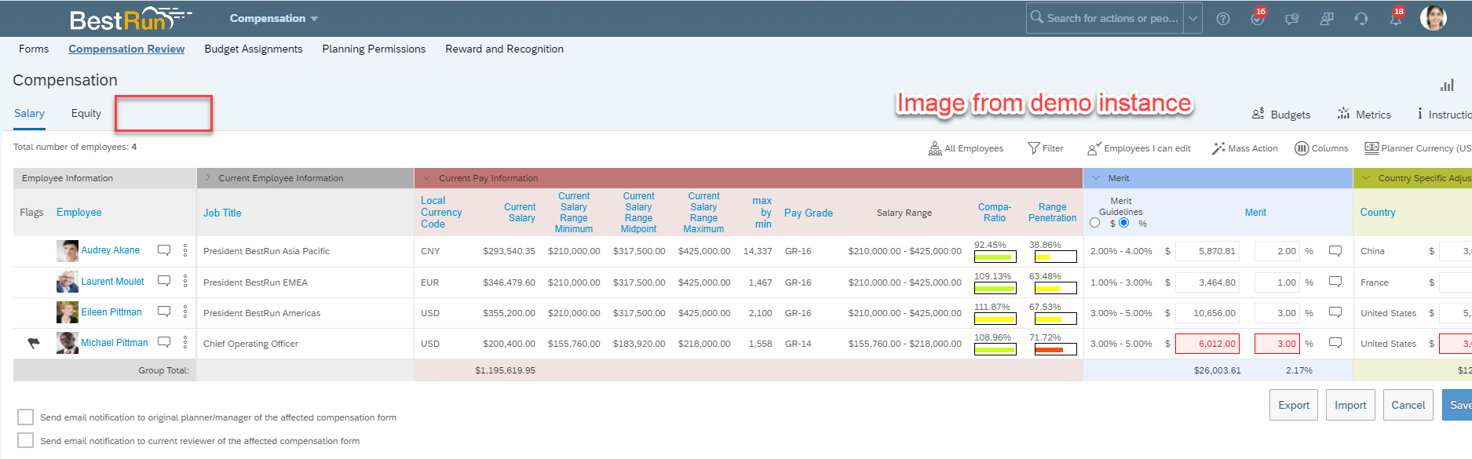
Task: Open Eileen Pittman's employee link
Action: [x=111, y=311]
